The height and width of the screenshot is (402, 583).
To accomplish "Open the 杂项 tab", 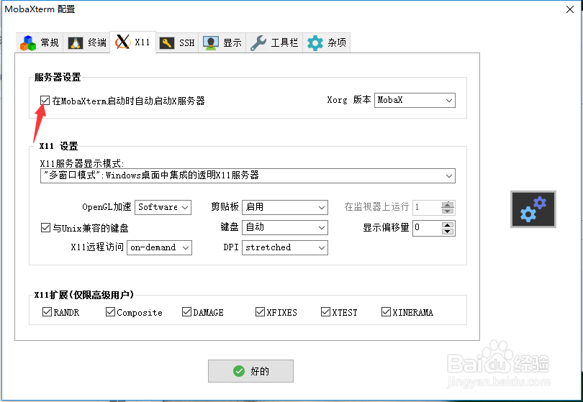I will click(x=327, y=43).
